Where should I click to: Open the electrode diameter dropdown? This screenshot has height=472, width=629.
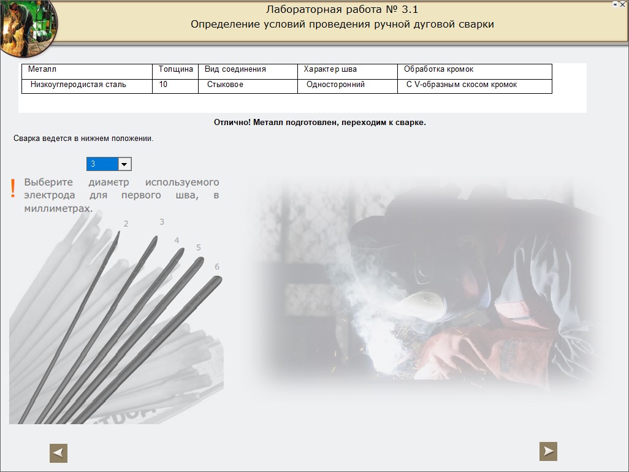124,164
